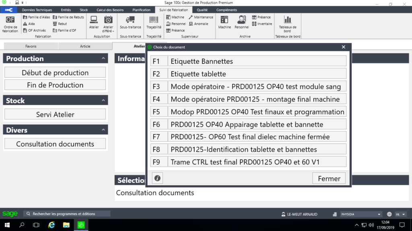Switch to Planification tab

click(141, 10)
